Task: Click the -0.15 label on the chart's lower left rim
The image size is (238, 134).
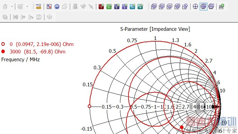Action: [86, 129]
